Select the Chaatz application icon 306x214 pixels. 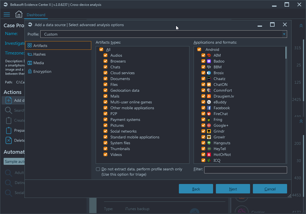click(209, 79)
